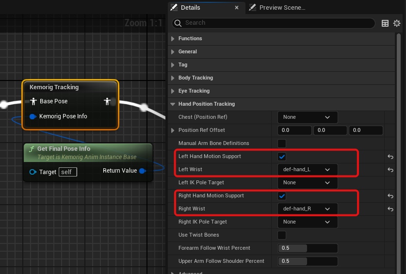Reset Right Hand Motion Support to default

pos(390,196)
